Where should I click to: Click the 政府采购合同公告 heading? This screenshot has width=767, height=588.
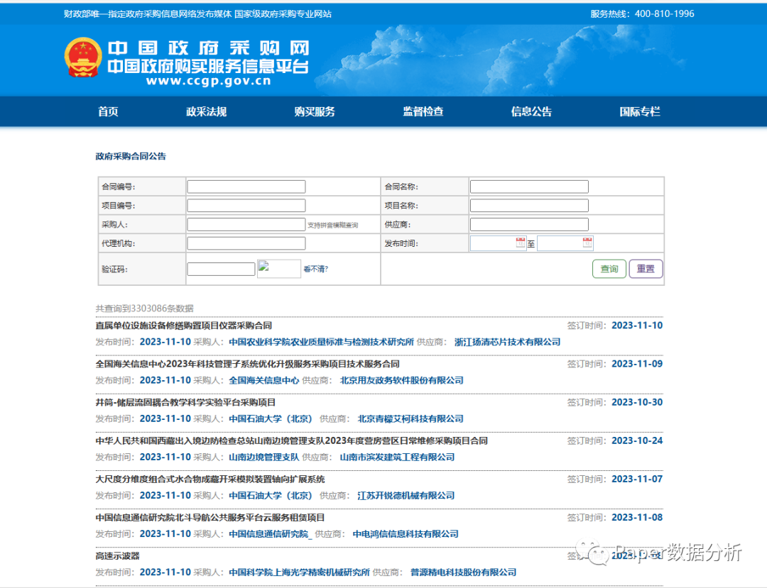tap(131, 156)
